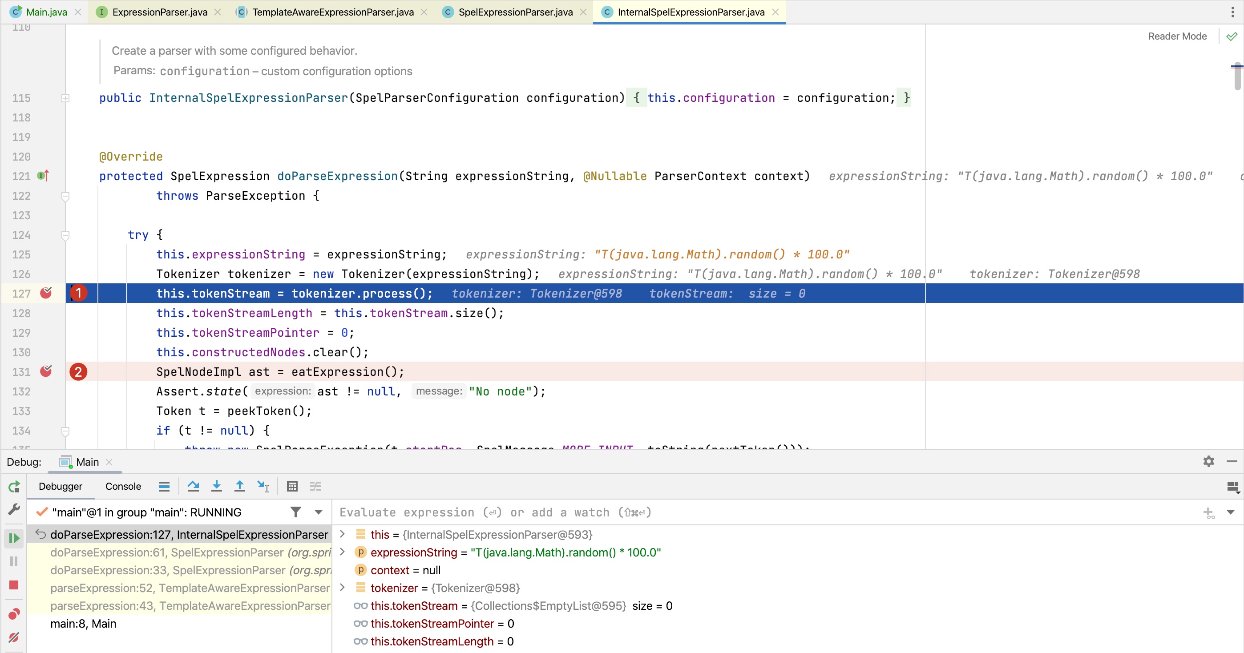This screenshot has height=653, width=1244.
Task: Select the Main debug session tab
Action: 87,462
